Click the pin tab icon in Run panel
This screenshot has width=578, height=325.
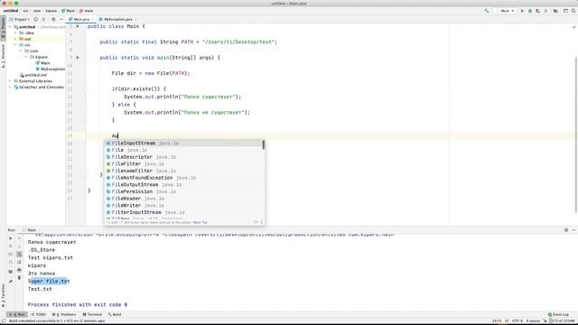pyautogui.click(x=10, y=281)
